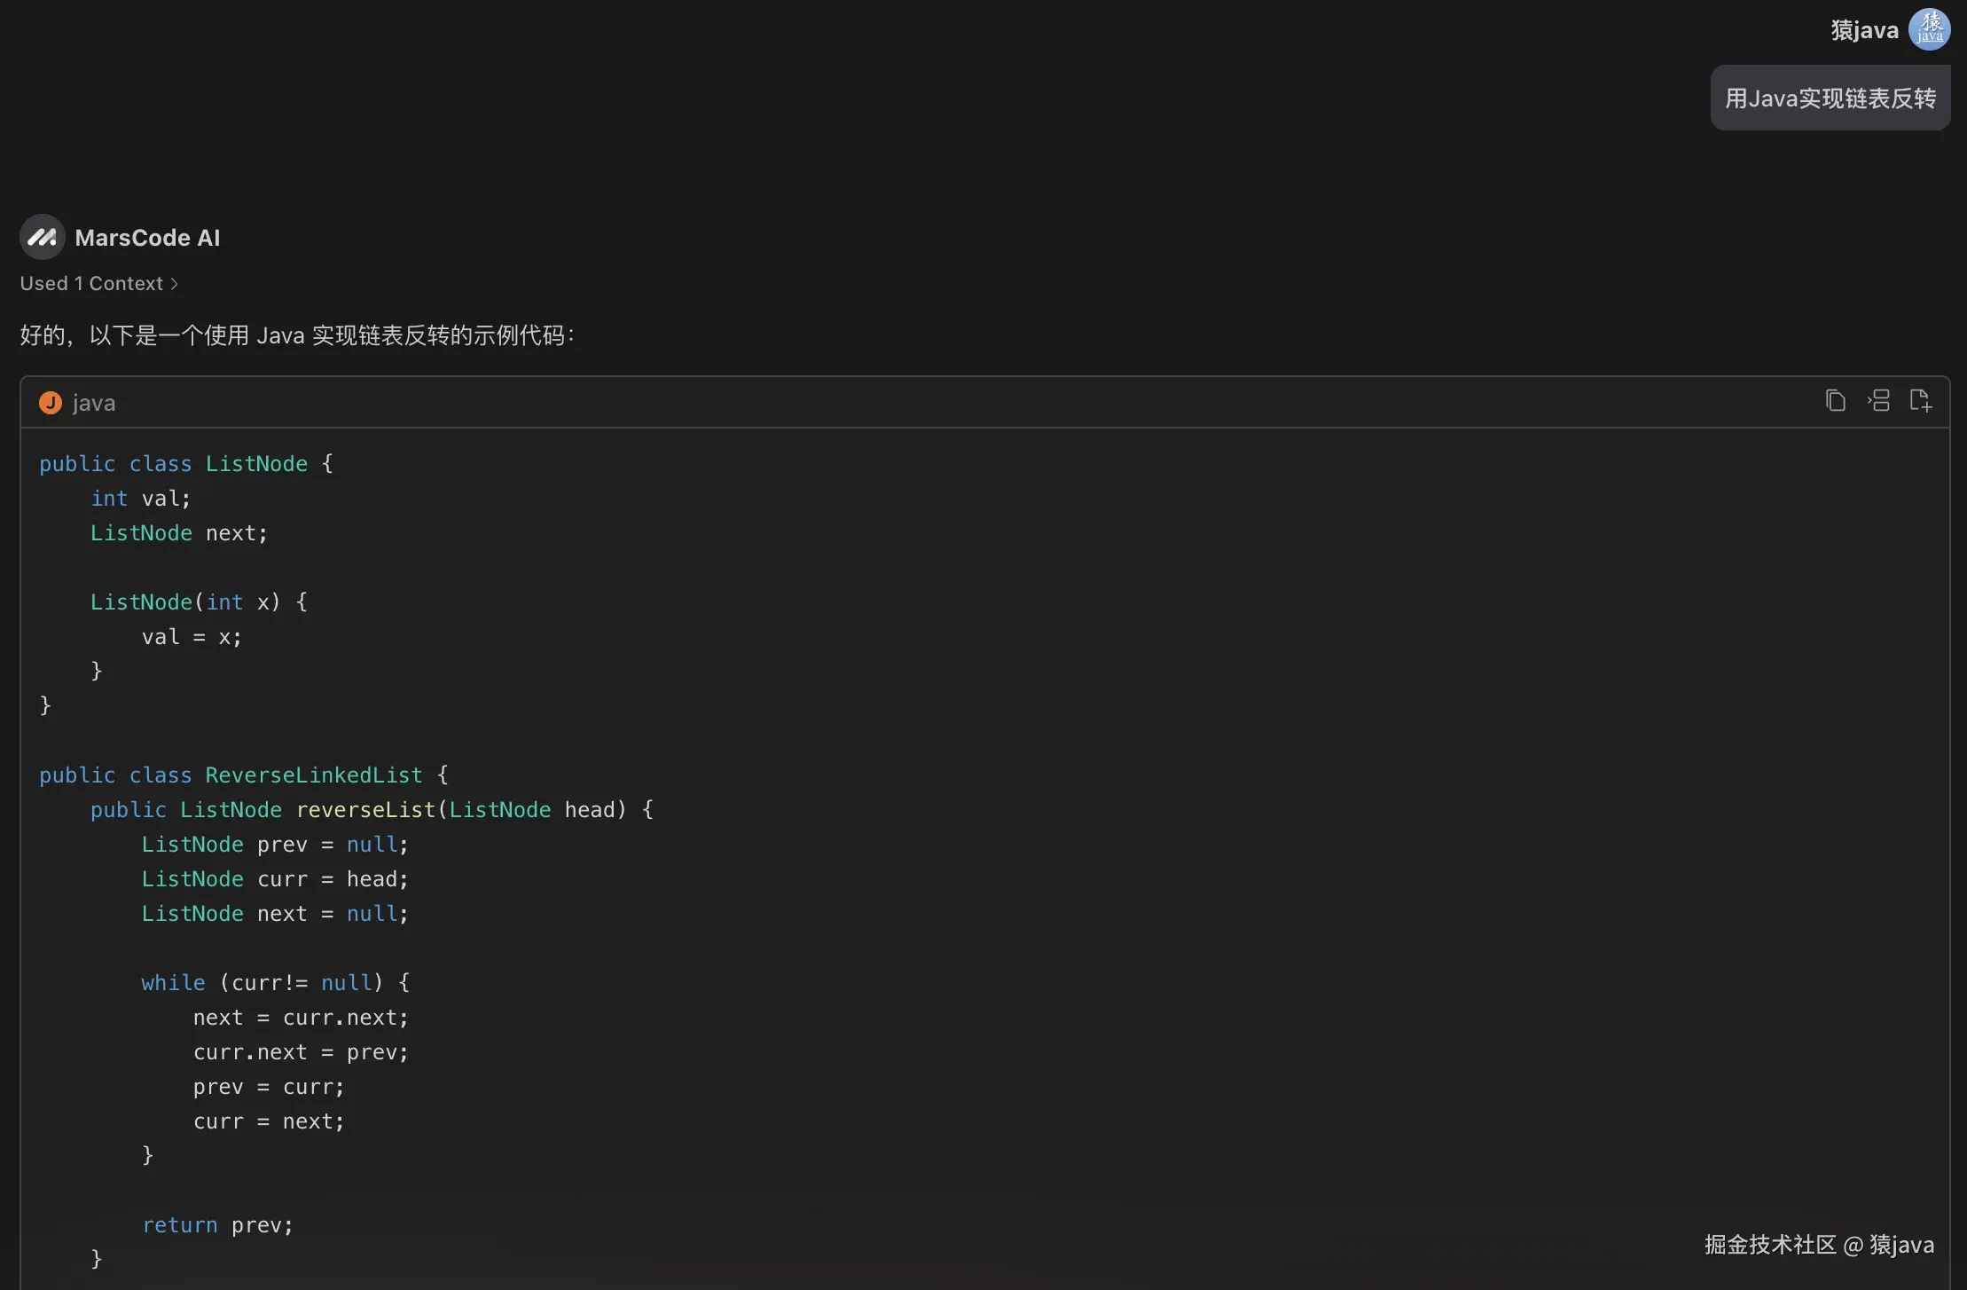The width and height of the screenshot is (1967, 1290).
Task: Click the ReverseLinkedList class name
Action: pyautogui.click(x=314, y=775)
